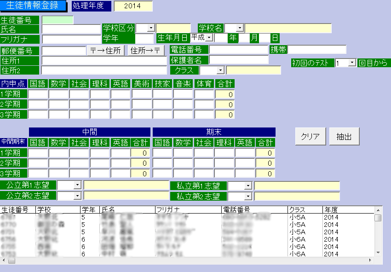The image size is (391, 272).
Task: Open the 学校区分 dropdown
Action: click(151, 29)
